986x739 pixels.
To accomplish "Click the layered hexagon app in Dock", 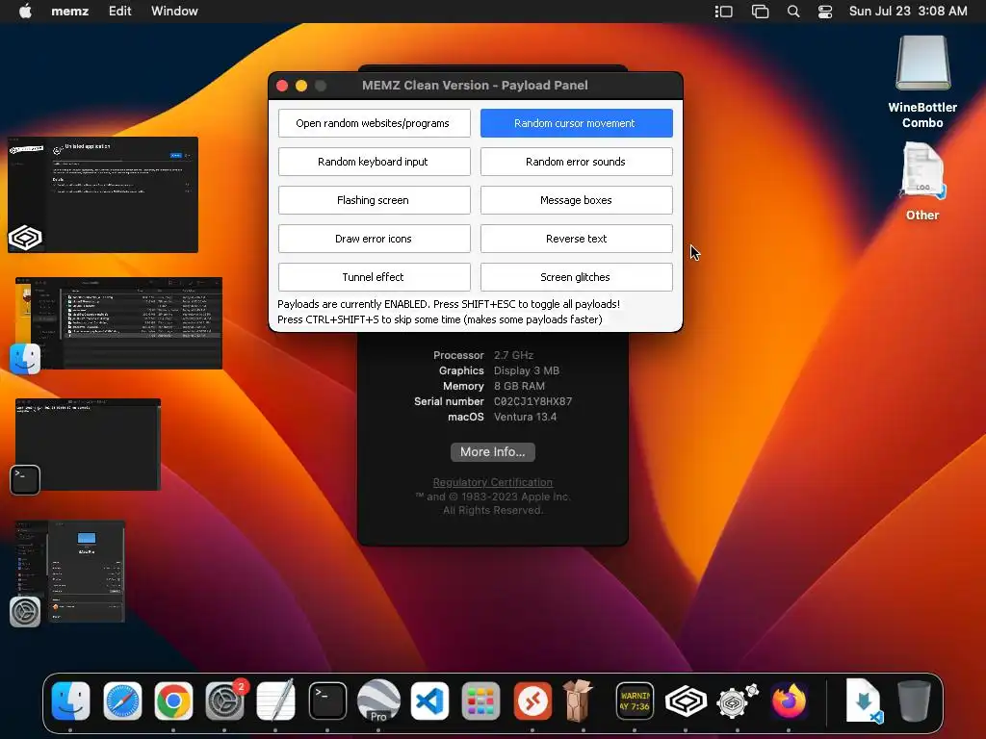I will coord(686,701).
